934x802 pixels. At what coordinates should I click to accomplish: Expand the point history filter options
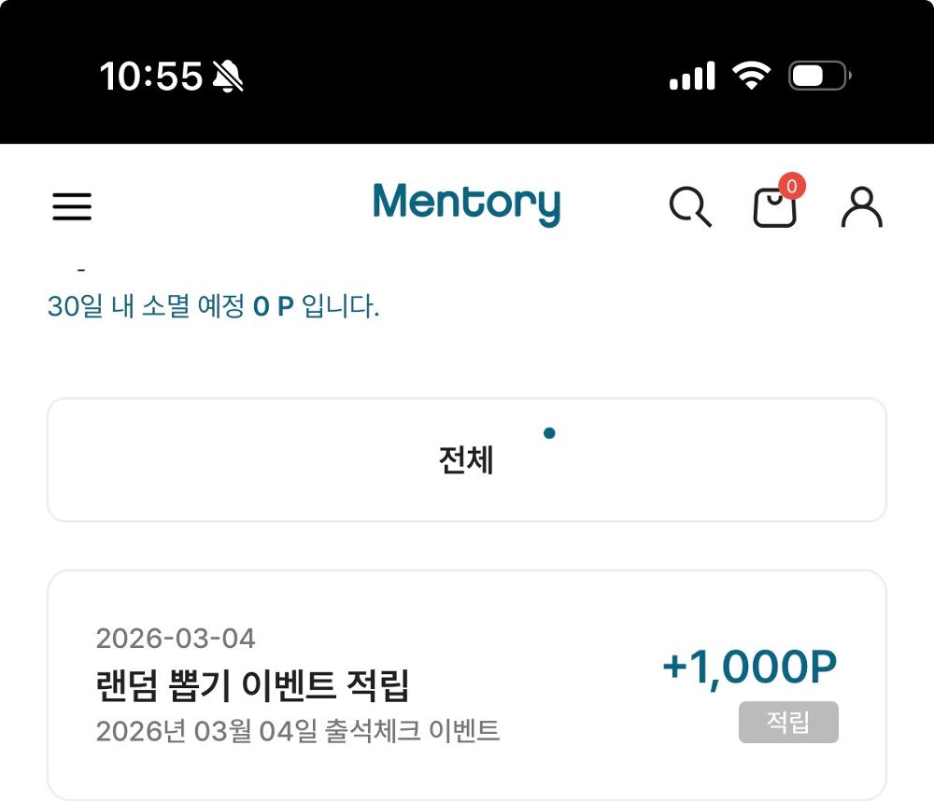click(467, 458)
